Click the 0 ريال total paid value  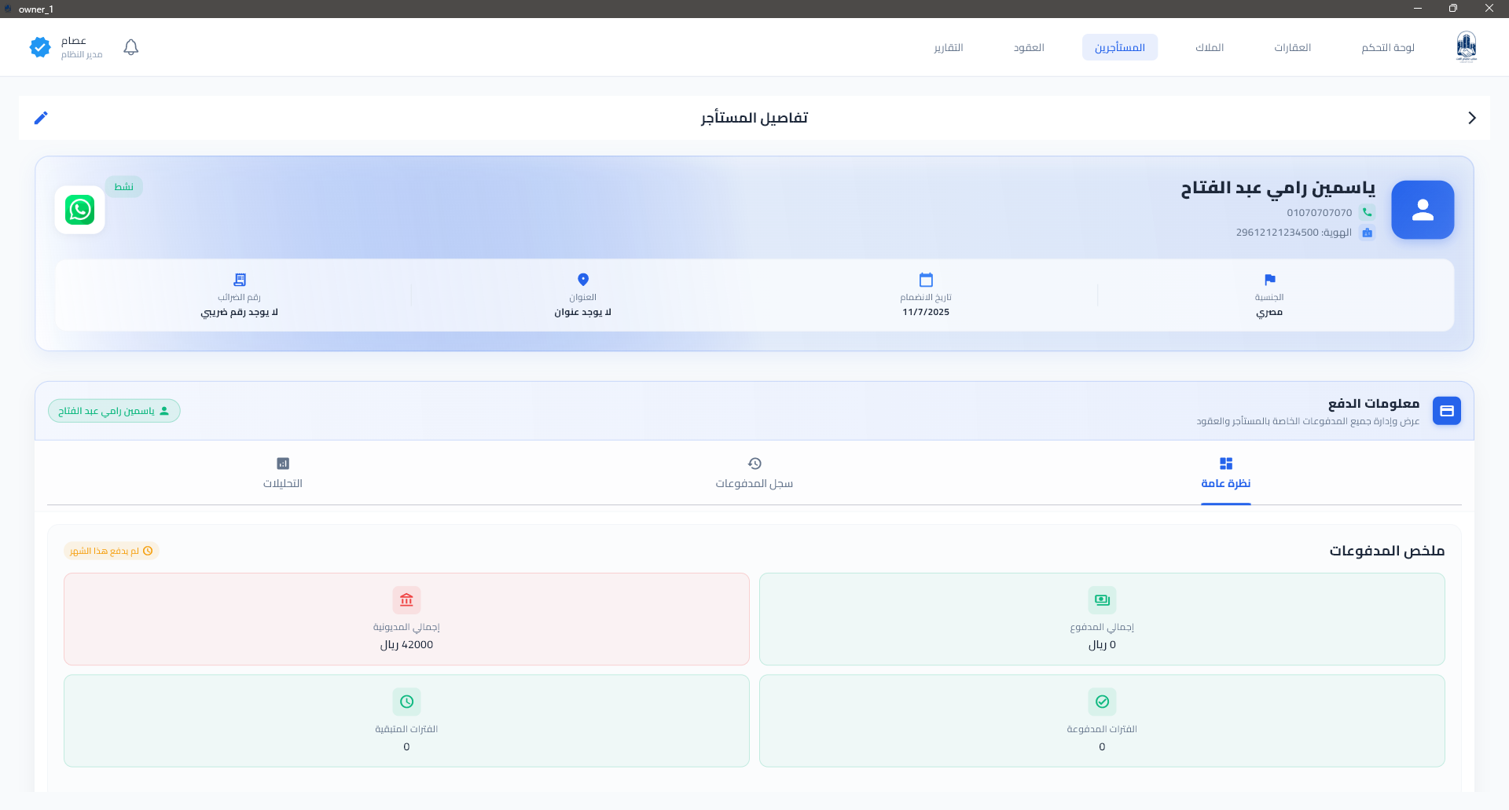click(x=1102, y=645)
